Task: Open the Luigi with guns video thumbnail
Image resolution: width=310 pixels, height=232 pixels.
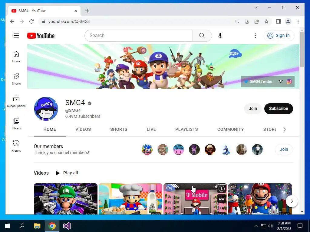Action: [x=66, y=199]
